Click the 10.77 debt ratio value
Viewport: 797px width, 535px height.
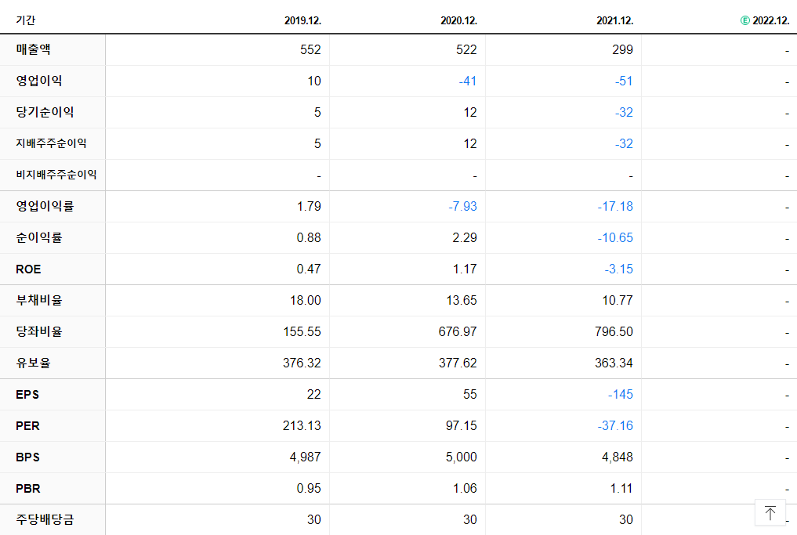point(618,300)
